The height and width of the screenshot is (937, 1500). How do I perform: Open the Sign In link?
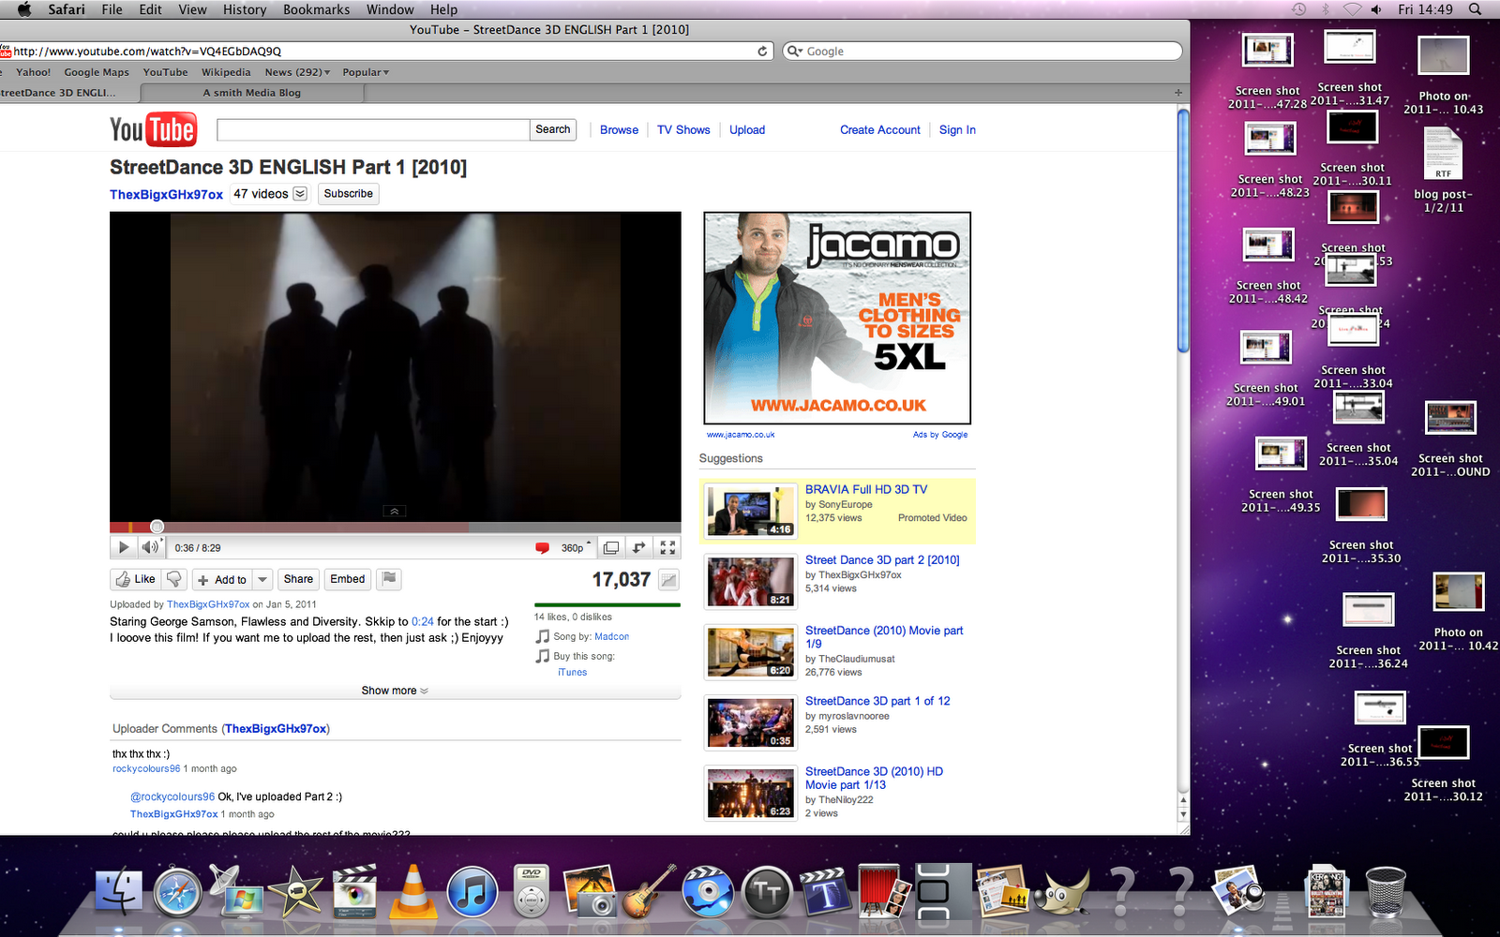pyautogui.click(x=957, y=130)
